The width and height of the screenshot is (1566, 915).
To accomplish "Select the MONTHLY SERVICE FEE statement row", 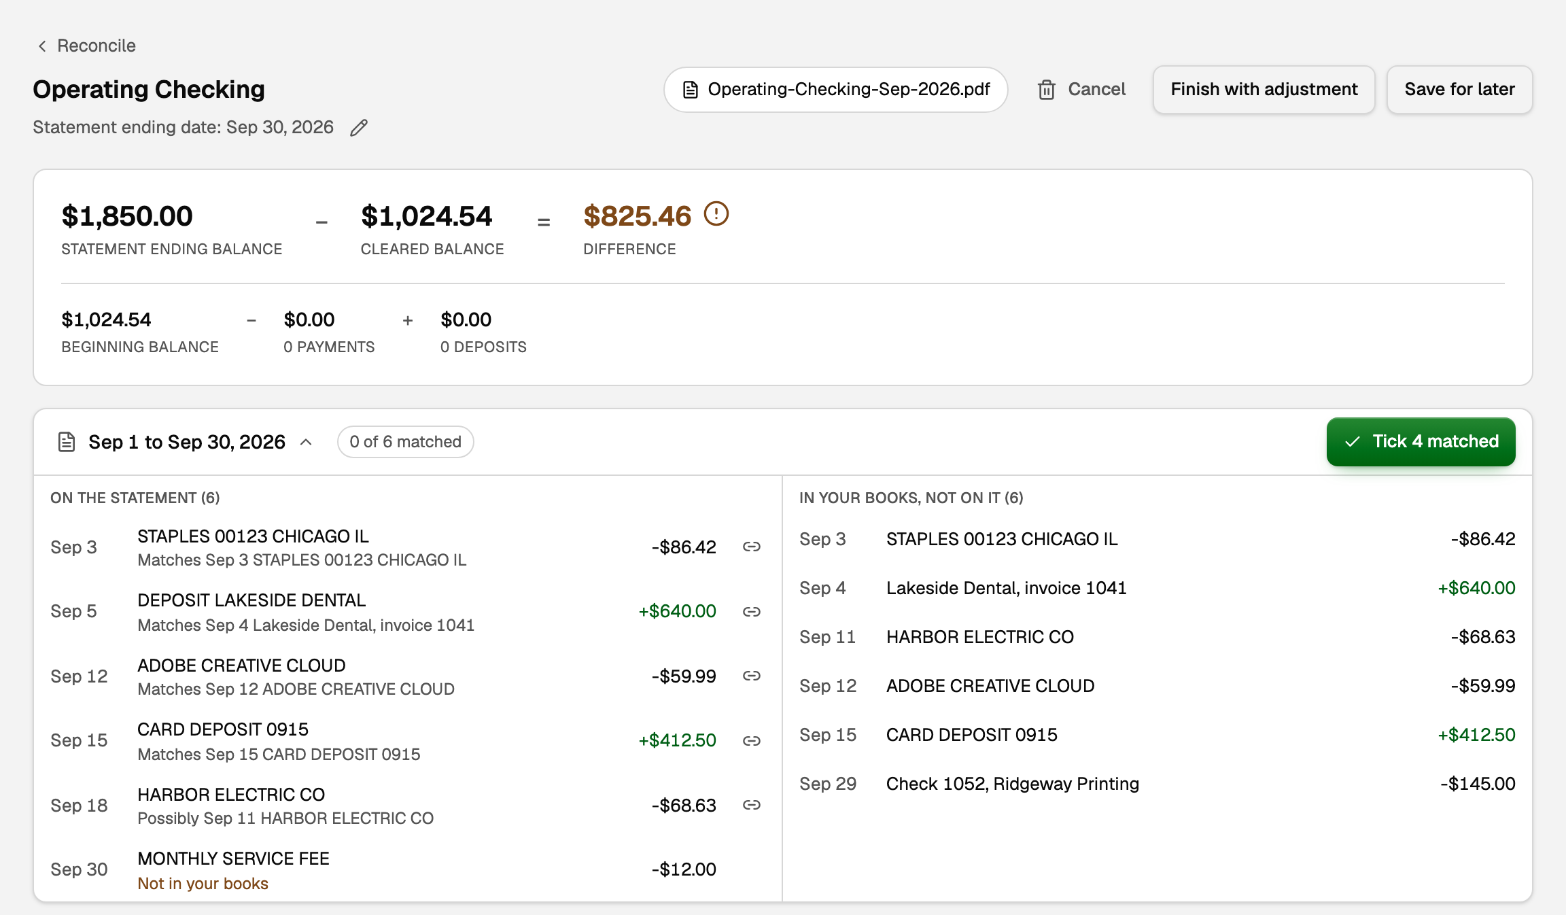I will click(x=406, y=870).
